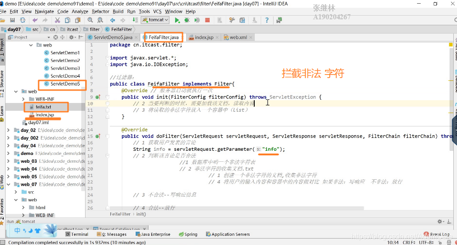
Task: Click the purple Undo arrow icon
Action: point(35,20)
